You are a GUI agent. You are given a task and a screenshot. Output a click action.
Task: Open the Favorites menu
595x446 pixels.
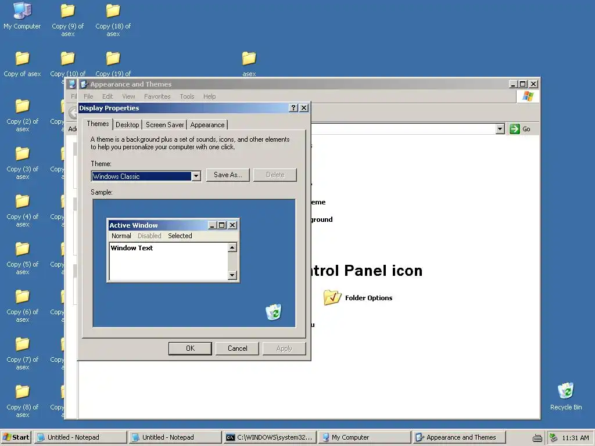(157, 96)
